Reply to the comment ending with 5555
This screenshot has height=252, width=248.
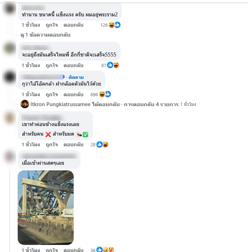tap(73, 65)
